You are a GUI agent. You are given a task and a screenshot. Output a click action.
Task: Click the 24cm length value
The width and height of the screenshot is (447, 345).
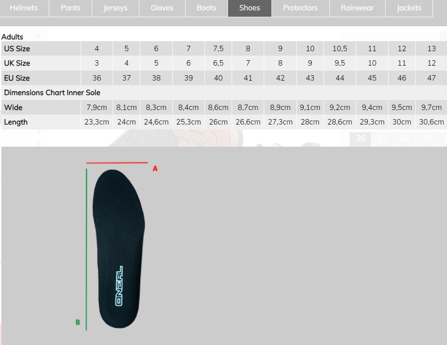click(x=127, y=122)
